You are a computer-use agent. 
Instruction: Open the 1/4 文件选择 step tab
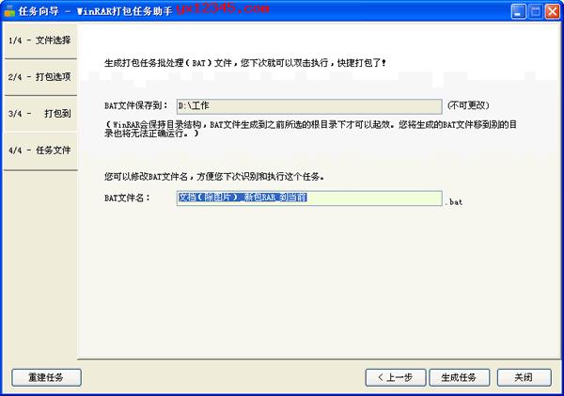(39, 40)
